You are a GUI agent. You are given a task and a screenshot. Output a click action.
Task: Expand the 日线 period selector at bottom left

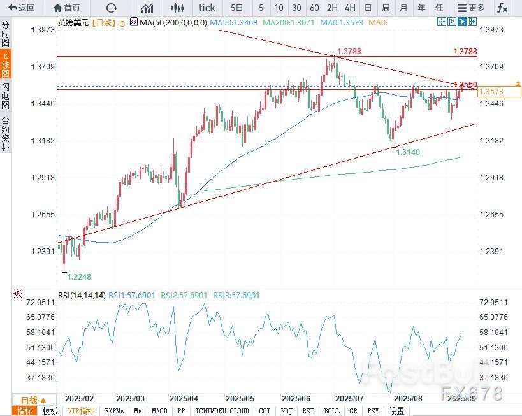click(x=33, y=400)
